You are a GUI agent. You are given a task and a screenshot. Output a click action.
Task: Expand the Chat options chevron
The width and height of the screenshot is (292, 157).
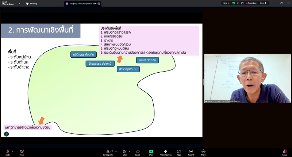(x=130, y=151)
